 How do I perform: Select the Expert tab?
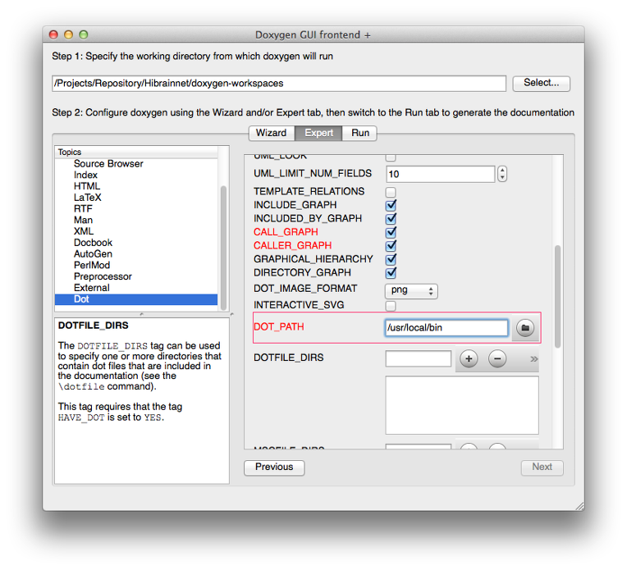pos(318,133)
